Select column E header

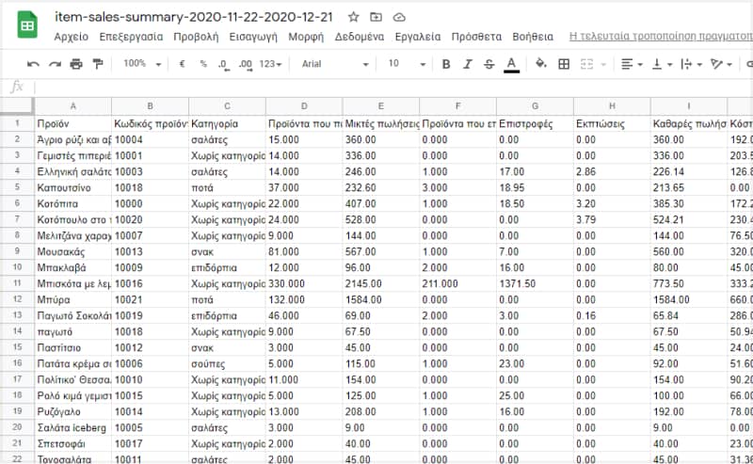[x=381, y=106]
